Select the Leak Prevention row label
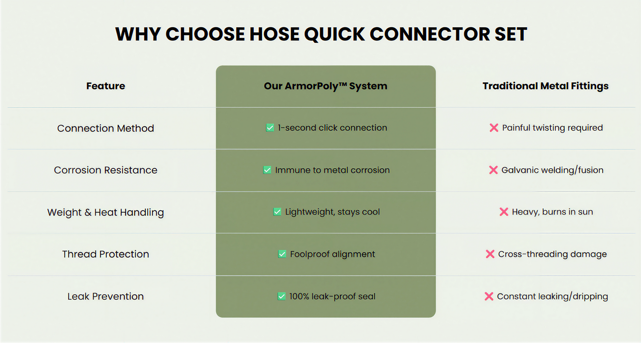Viewport: 641px width, 343px height. (x=106, y=296)
